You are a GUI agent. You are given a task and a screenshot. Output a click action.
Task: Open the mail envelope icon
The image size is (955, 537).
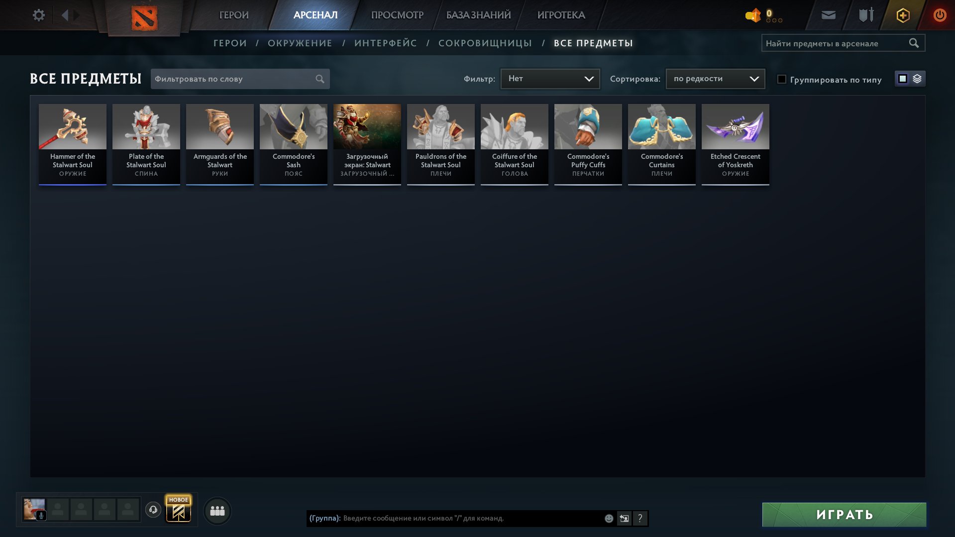[828, 15]
